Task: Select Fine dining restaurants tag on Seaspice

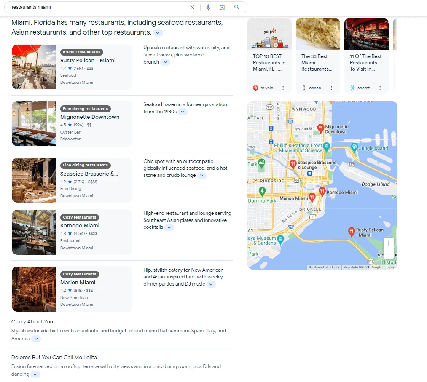Action: (x=85, y=165)
